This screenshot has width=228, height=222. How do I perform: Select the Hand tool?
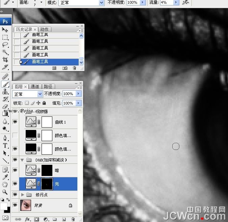[x=5, y=184]
